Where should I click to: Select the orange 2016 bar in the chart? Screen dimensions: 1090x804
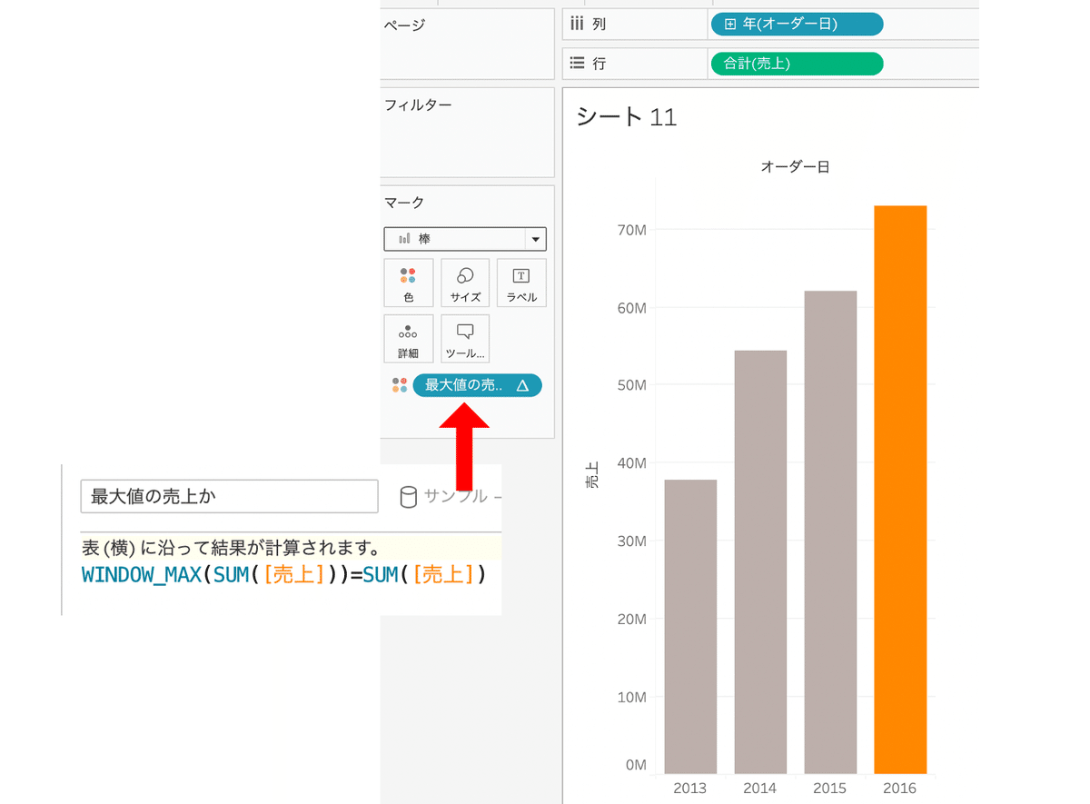(x=899, y=486)
